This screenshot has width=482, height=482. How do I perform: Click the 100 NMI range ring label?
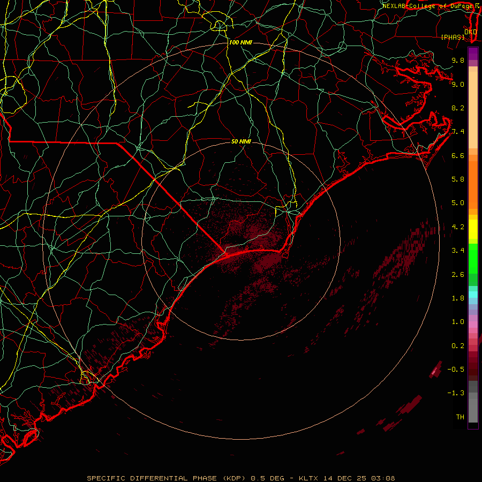[240, 42]
